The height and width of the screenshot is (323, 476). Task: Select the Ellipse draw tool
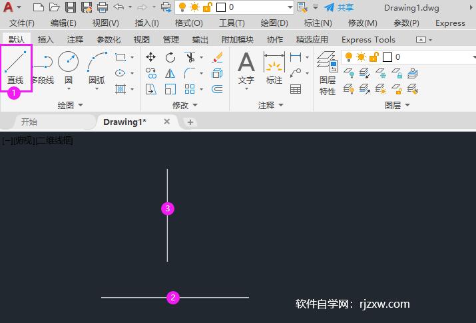tap(120, 72)
